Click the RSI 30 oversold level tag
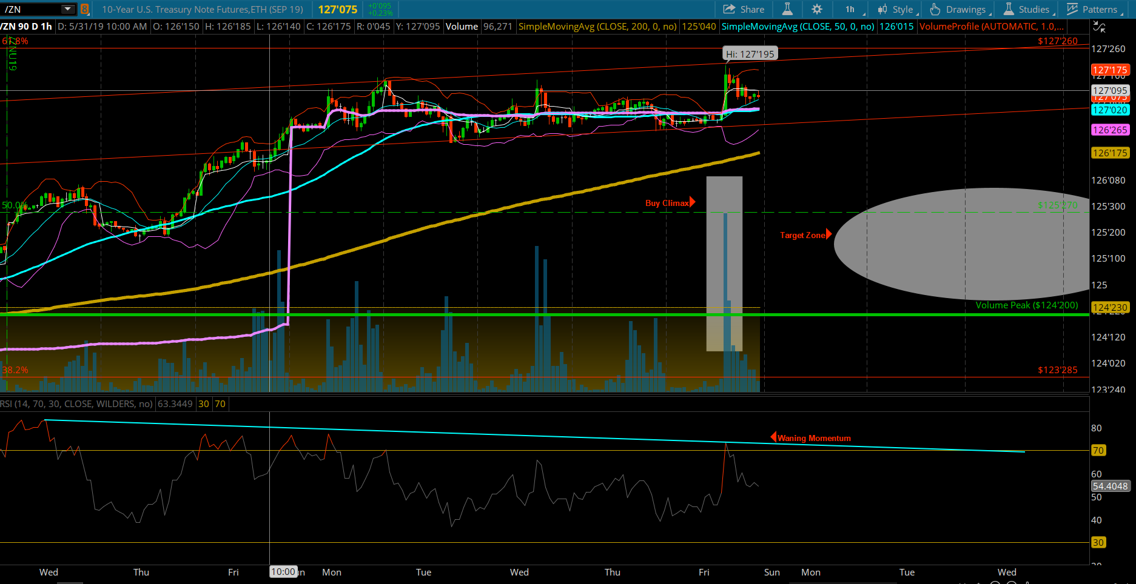The height and width of the screenshot is (584, 1136). [1098, 542]
